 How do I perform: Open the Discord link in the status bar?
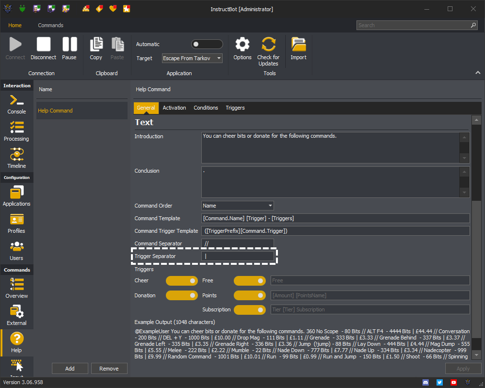tap(426, 383)
